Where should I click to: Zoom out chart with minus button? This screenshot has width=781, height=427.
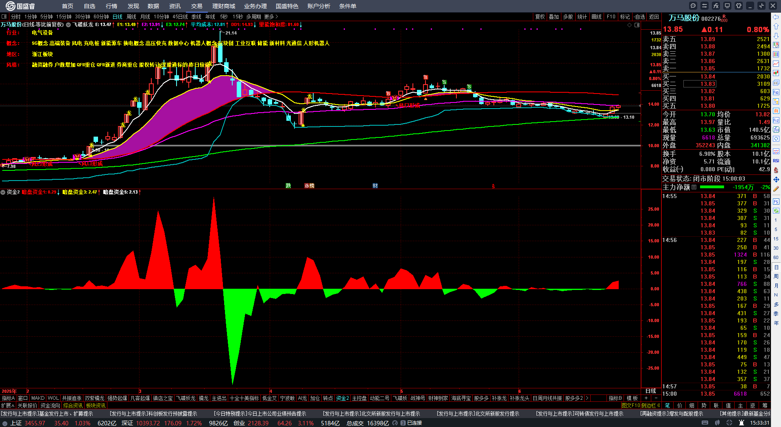click(656, 398)
